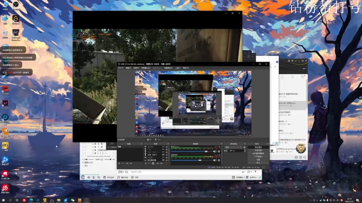Open dropdown arrow beside chat bubble icon
Viewport: 362px width, 203px height.
[252, 172]
